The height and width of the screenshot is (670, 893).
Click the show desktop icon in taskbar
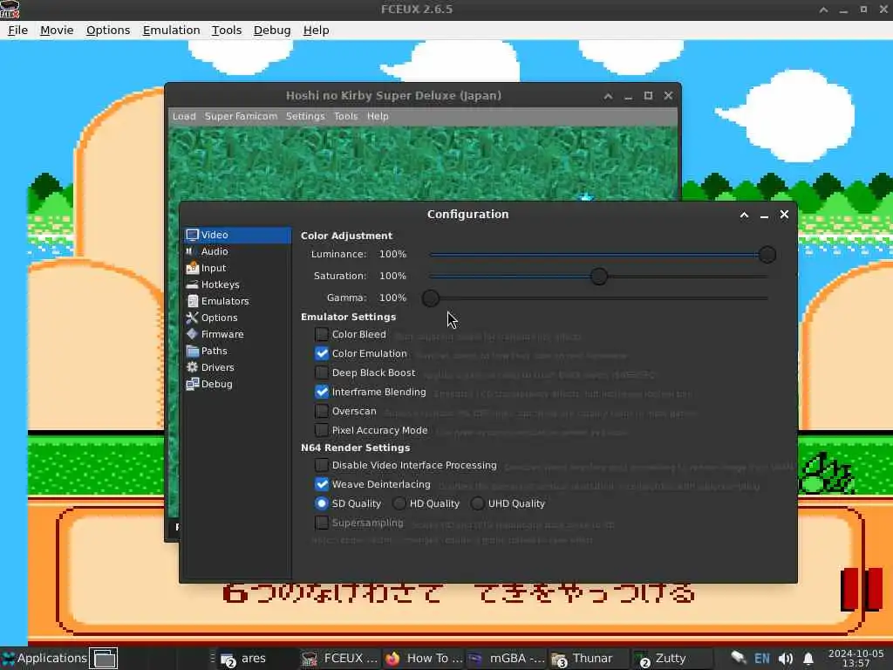[x=105, y=658]
